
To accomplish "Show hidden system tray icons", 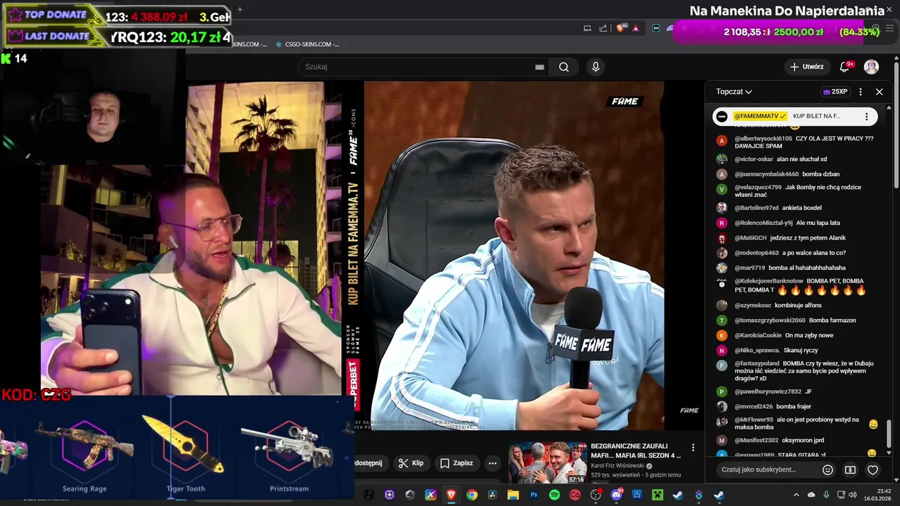I will coord(796,495).
